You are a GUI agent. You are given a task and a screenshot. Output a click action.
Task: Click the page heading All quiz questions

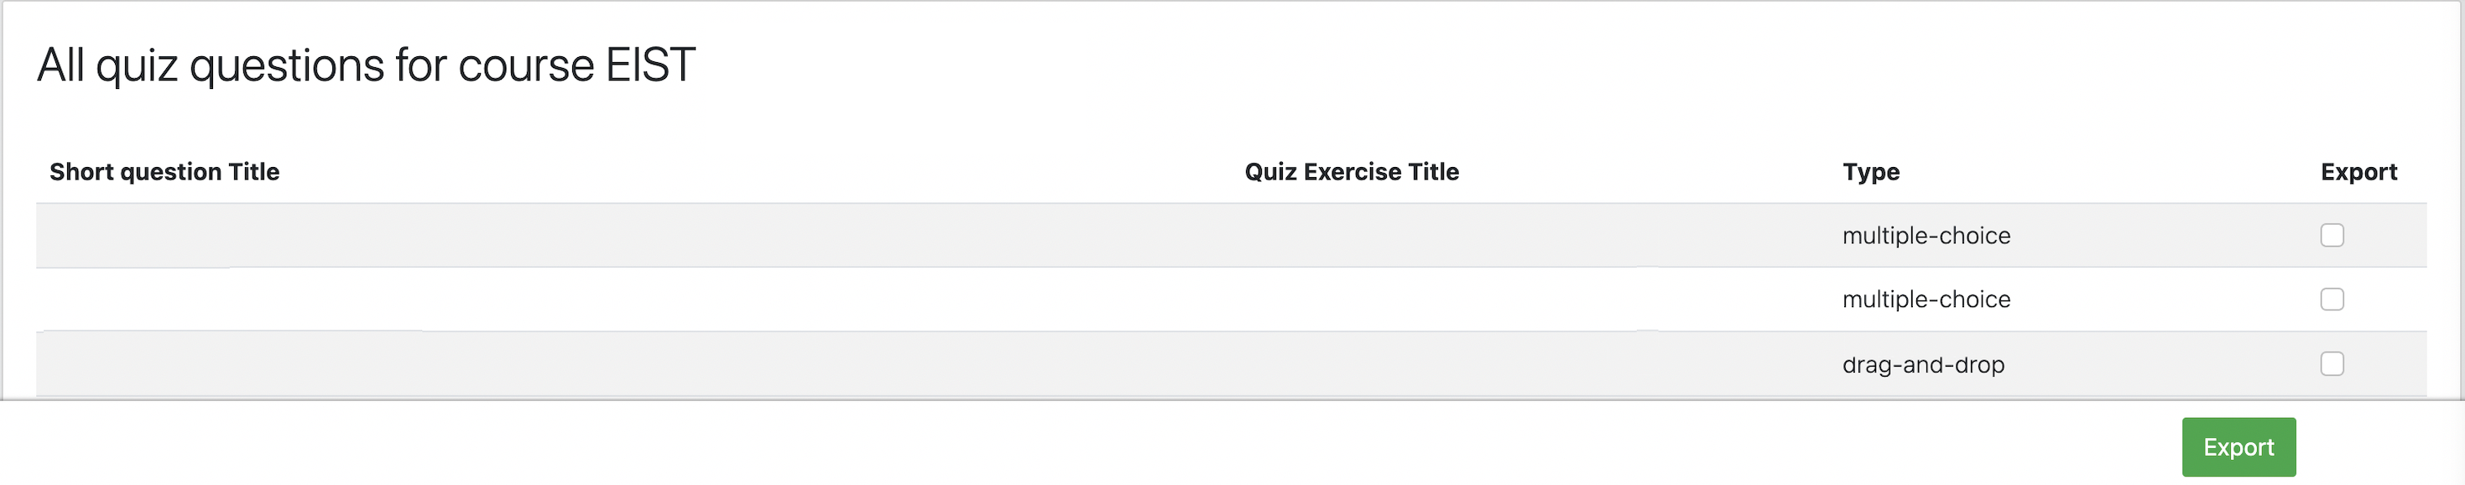[x=366, y=65]
